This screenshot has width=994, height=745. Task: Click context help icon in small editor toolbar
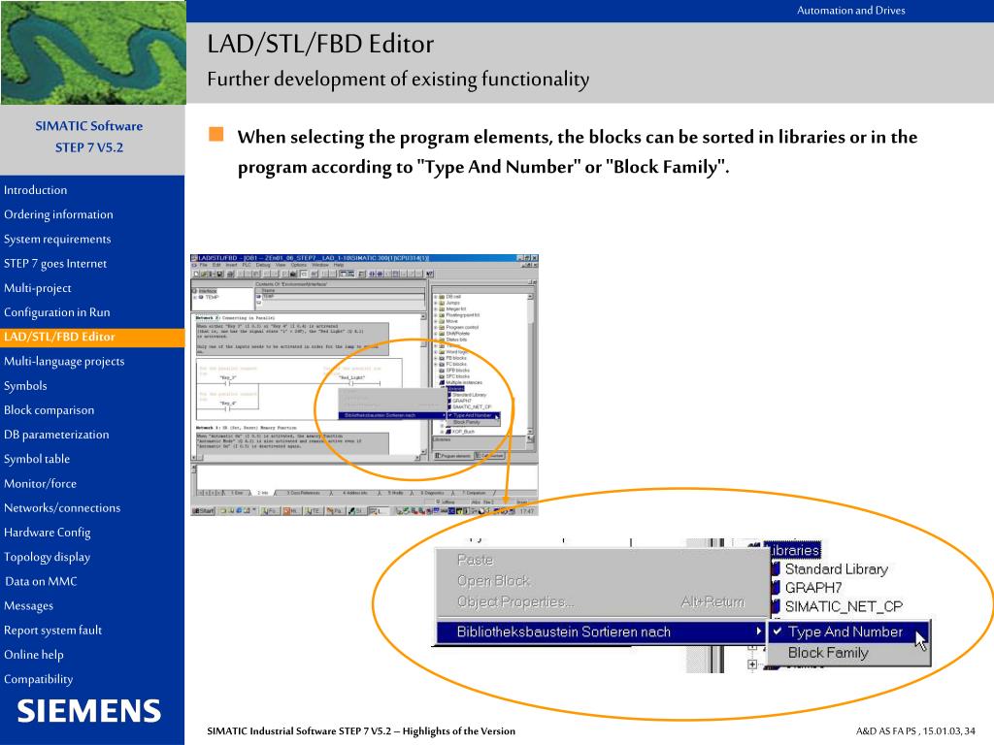click(430, 275)
